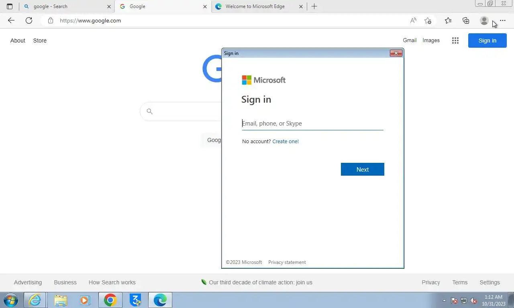Switch to the Google tab
Viewport: 514px width, 308px height.
click(x=163, y=6)
